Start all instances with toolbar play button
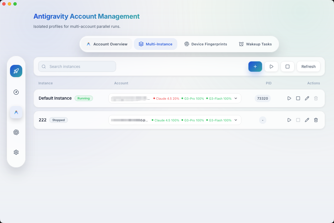This screenshot has height=223, width=334. [271, 67]
